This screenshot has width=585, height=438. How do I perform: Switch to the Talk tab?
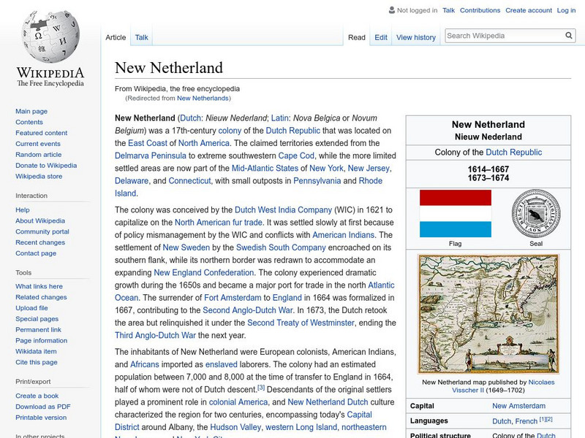140,36
